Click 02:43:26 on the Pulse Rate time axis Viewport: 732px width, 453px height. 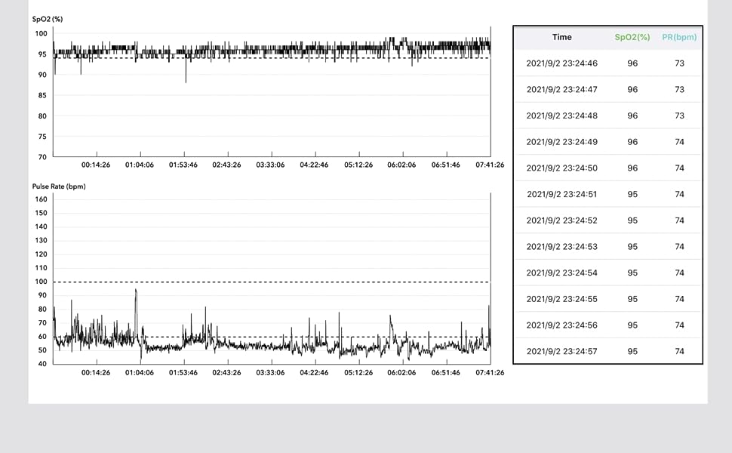click(227, 373)
